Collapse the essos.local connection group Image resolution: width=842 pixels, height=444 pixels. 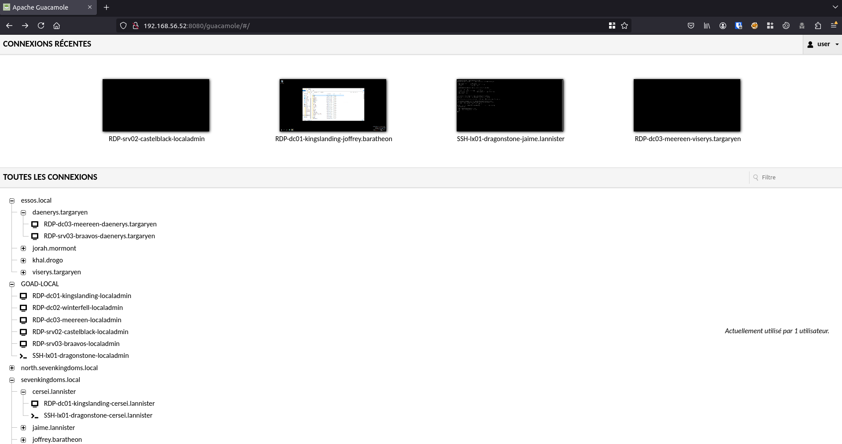pos(12,200)
